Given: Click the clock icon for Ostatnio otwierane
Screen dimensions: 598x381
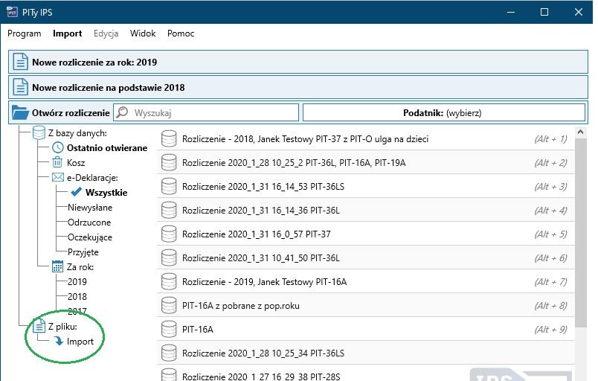Looking at the screenshot, I should (57, 147).
